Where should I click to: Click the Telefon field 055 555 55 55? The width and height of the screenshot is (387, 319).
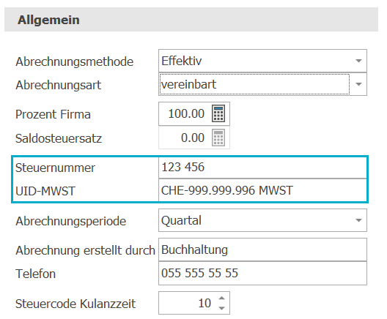click(262, 273)
